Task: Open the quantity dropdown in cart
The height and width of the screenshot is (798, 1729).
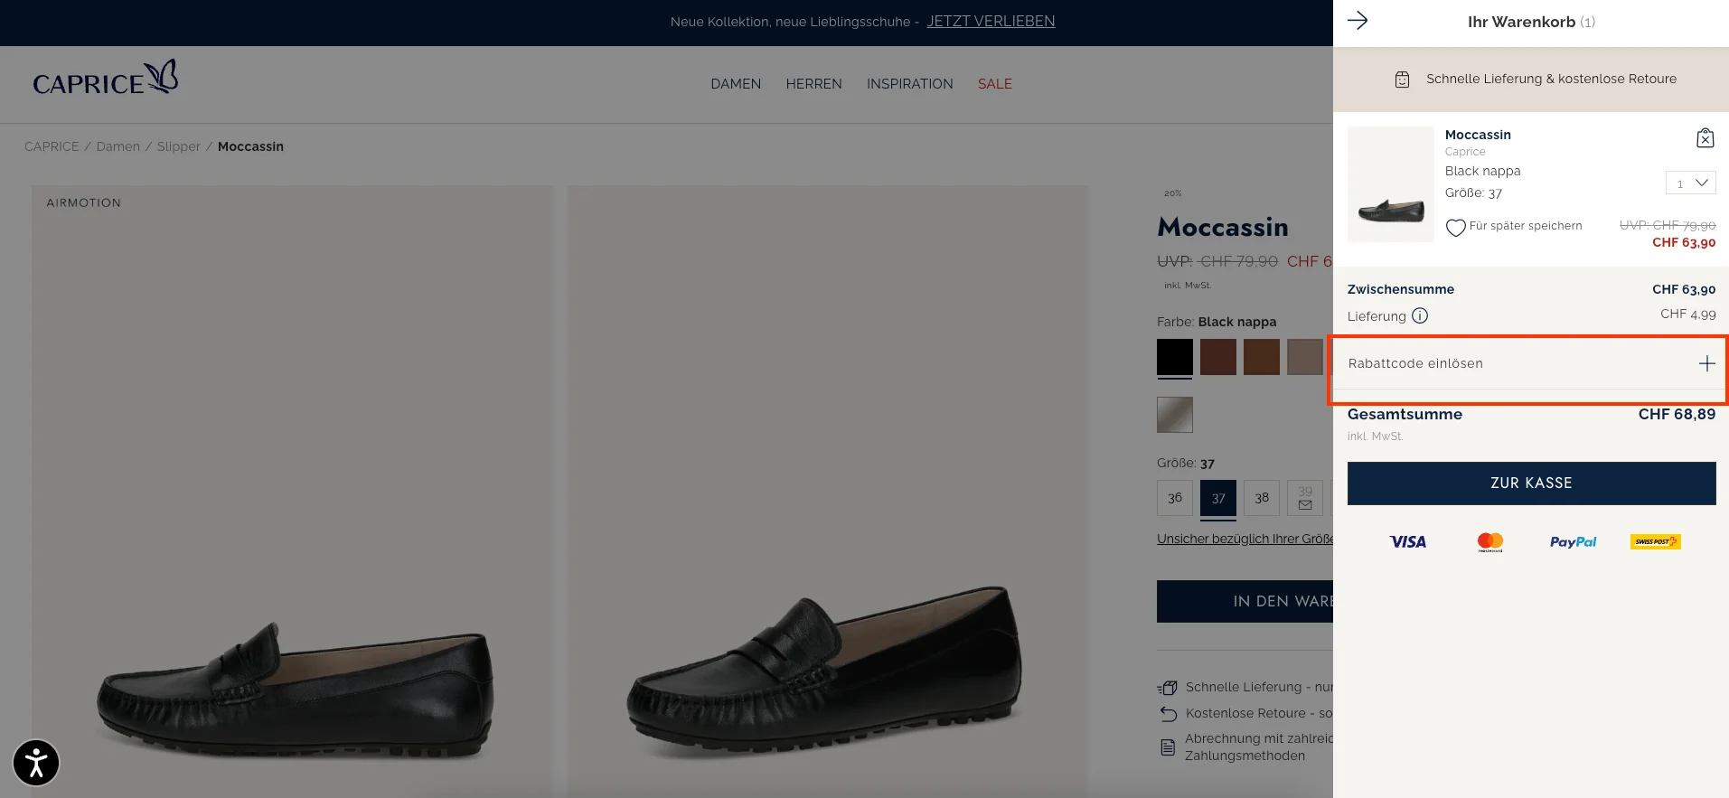Action: click(x=1690, y=183)
